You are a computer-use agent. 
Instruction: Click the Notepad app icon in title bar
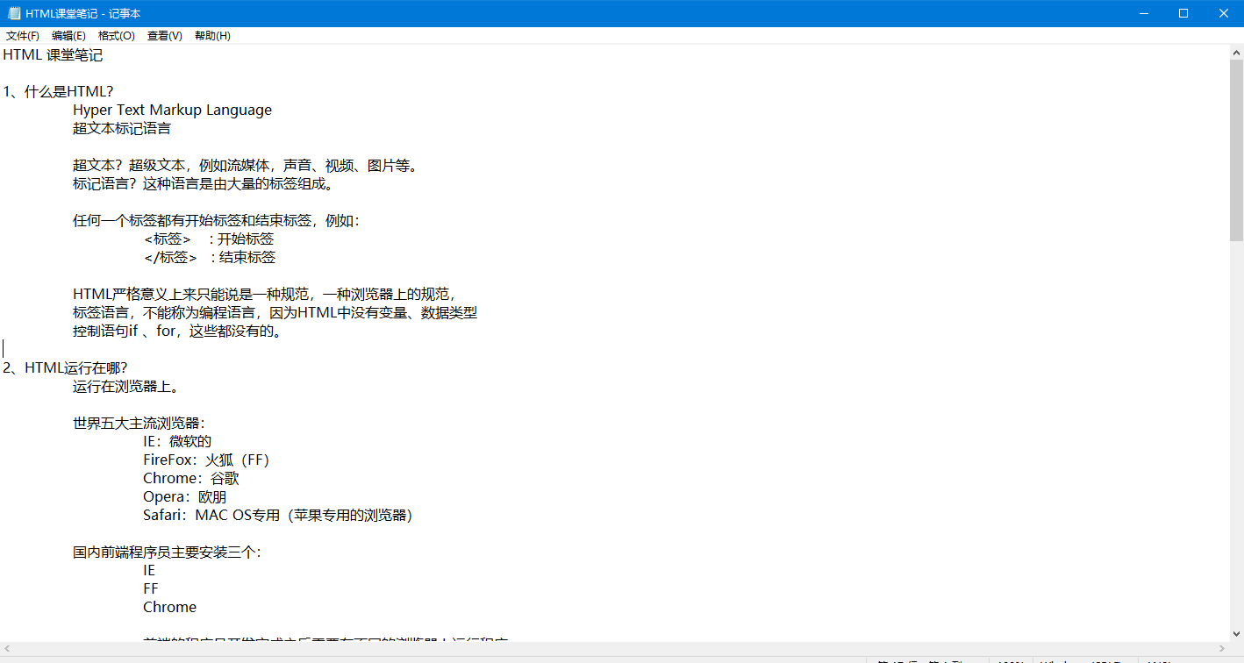(14, 13)
